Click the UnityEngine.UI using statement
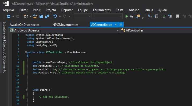This screenshot has height=106, width=192. click(x=42, y=45)
